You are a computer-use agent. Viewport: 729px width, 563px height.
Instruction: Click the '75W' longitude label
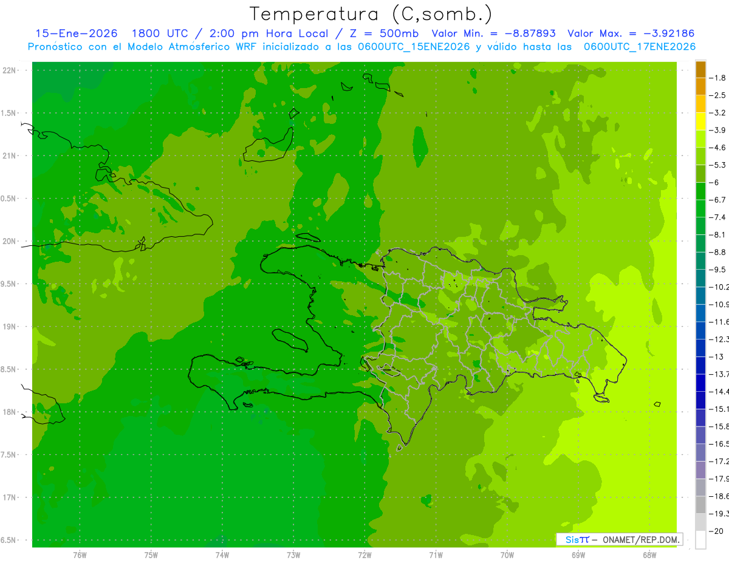pyautogui.click(x=151, y=554)
